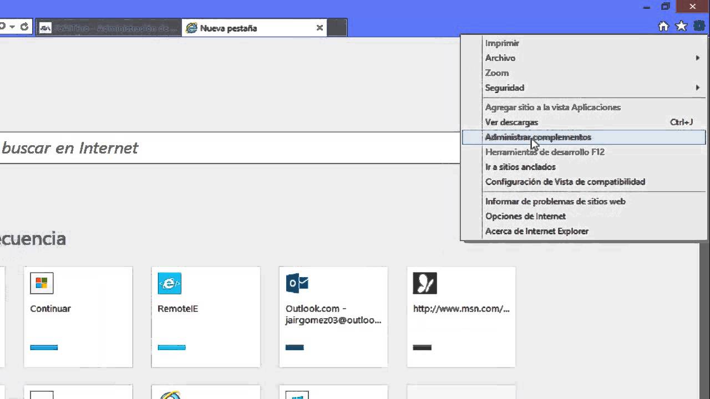
Task: Select Informar de problemas de sitios web
Action: tap(584, 202)
